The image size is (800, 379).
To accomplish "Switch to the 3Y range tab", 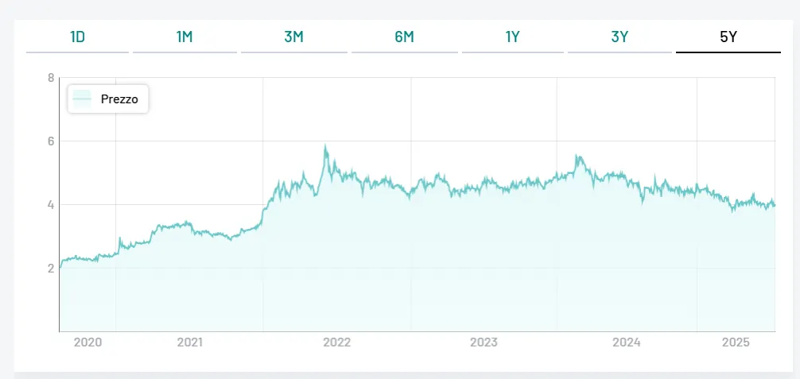I will coord(619,37).
